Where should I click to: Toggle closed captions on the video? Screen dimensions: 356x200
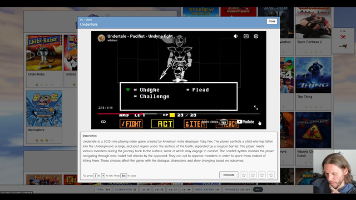coord(246,36)
